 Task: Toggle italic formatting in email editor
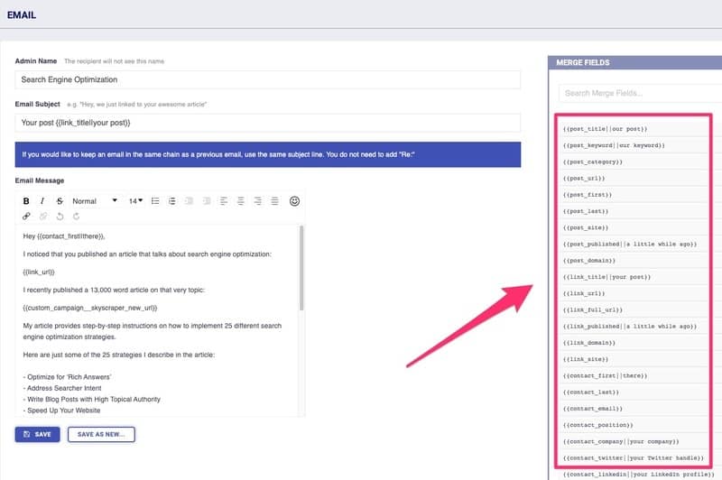[42, 201]
